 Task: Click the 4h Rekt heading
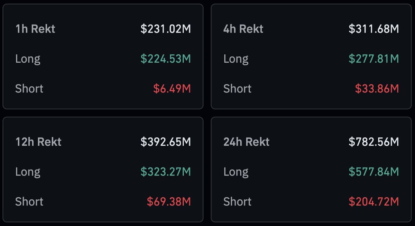[243, 29]
